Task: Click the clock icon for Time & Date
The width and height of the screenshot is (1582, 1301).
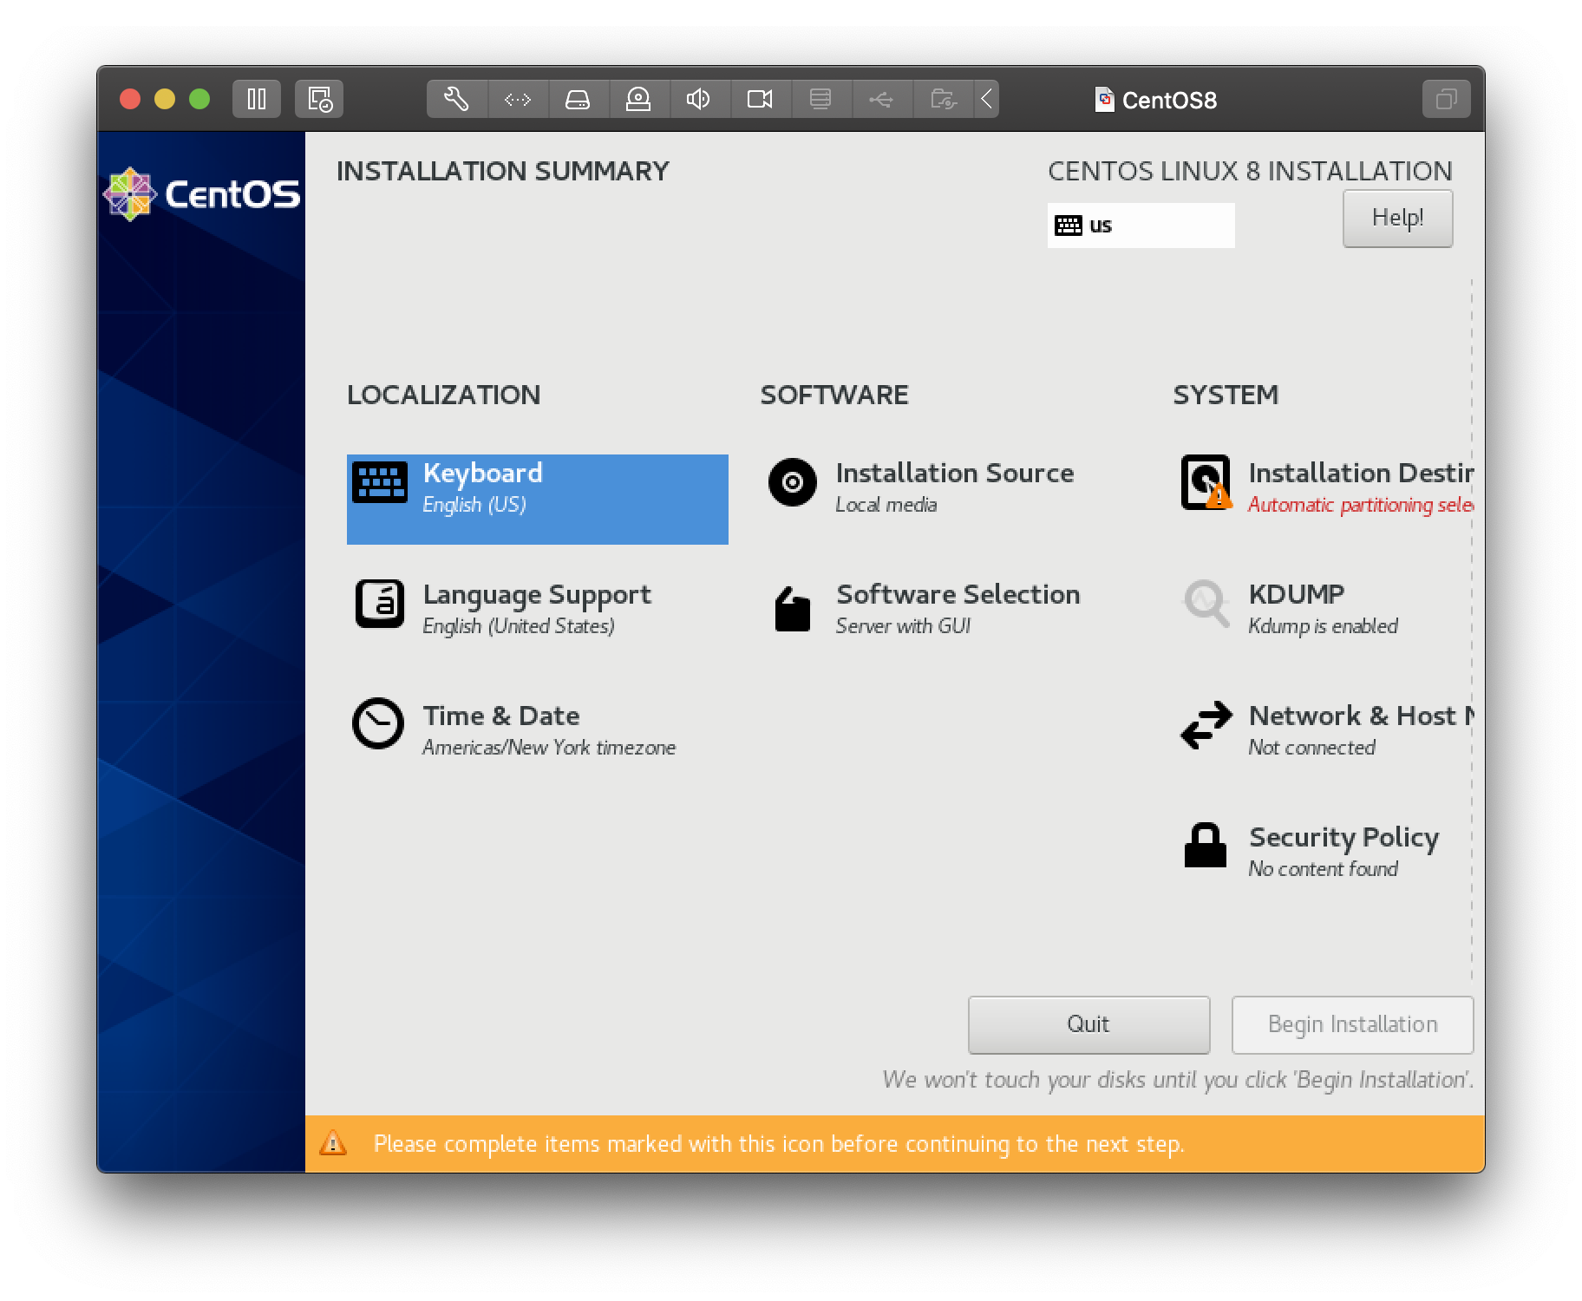Action: point(378,723)
